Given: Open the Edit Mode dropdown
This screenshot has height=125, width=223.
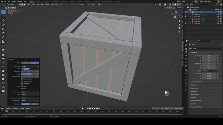Looking at the screenshot, I should pos(12,5).
